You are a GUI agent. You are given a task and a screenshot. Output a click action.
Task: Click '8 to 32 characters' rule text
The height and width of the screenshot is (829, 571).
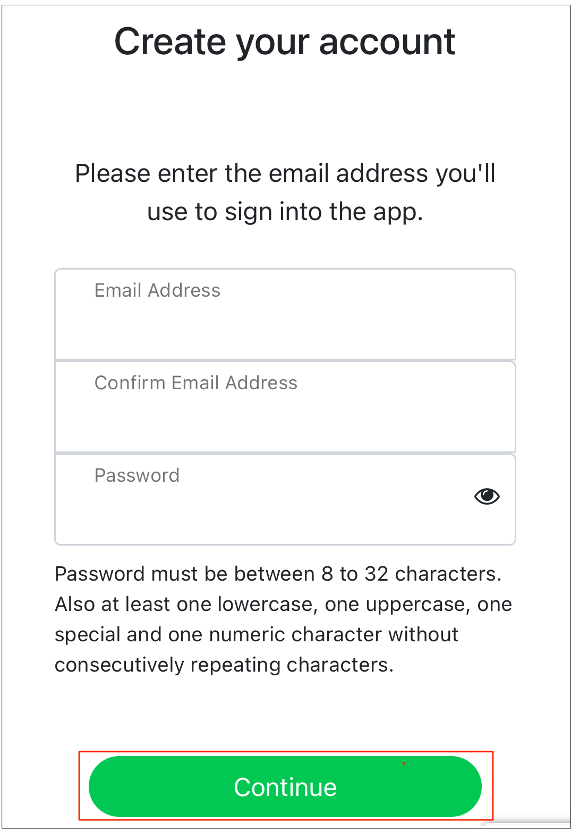pos(412,574)
